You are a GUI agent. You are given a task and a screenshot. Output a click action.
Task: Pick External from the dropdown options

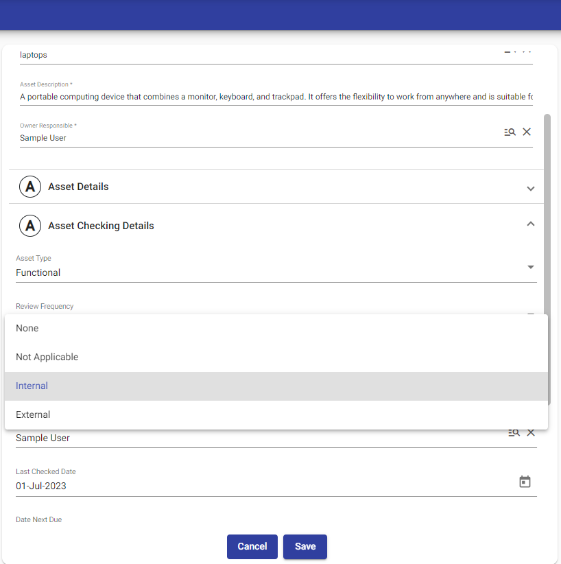[x=33, y=414]
